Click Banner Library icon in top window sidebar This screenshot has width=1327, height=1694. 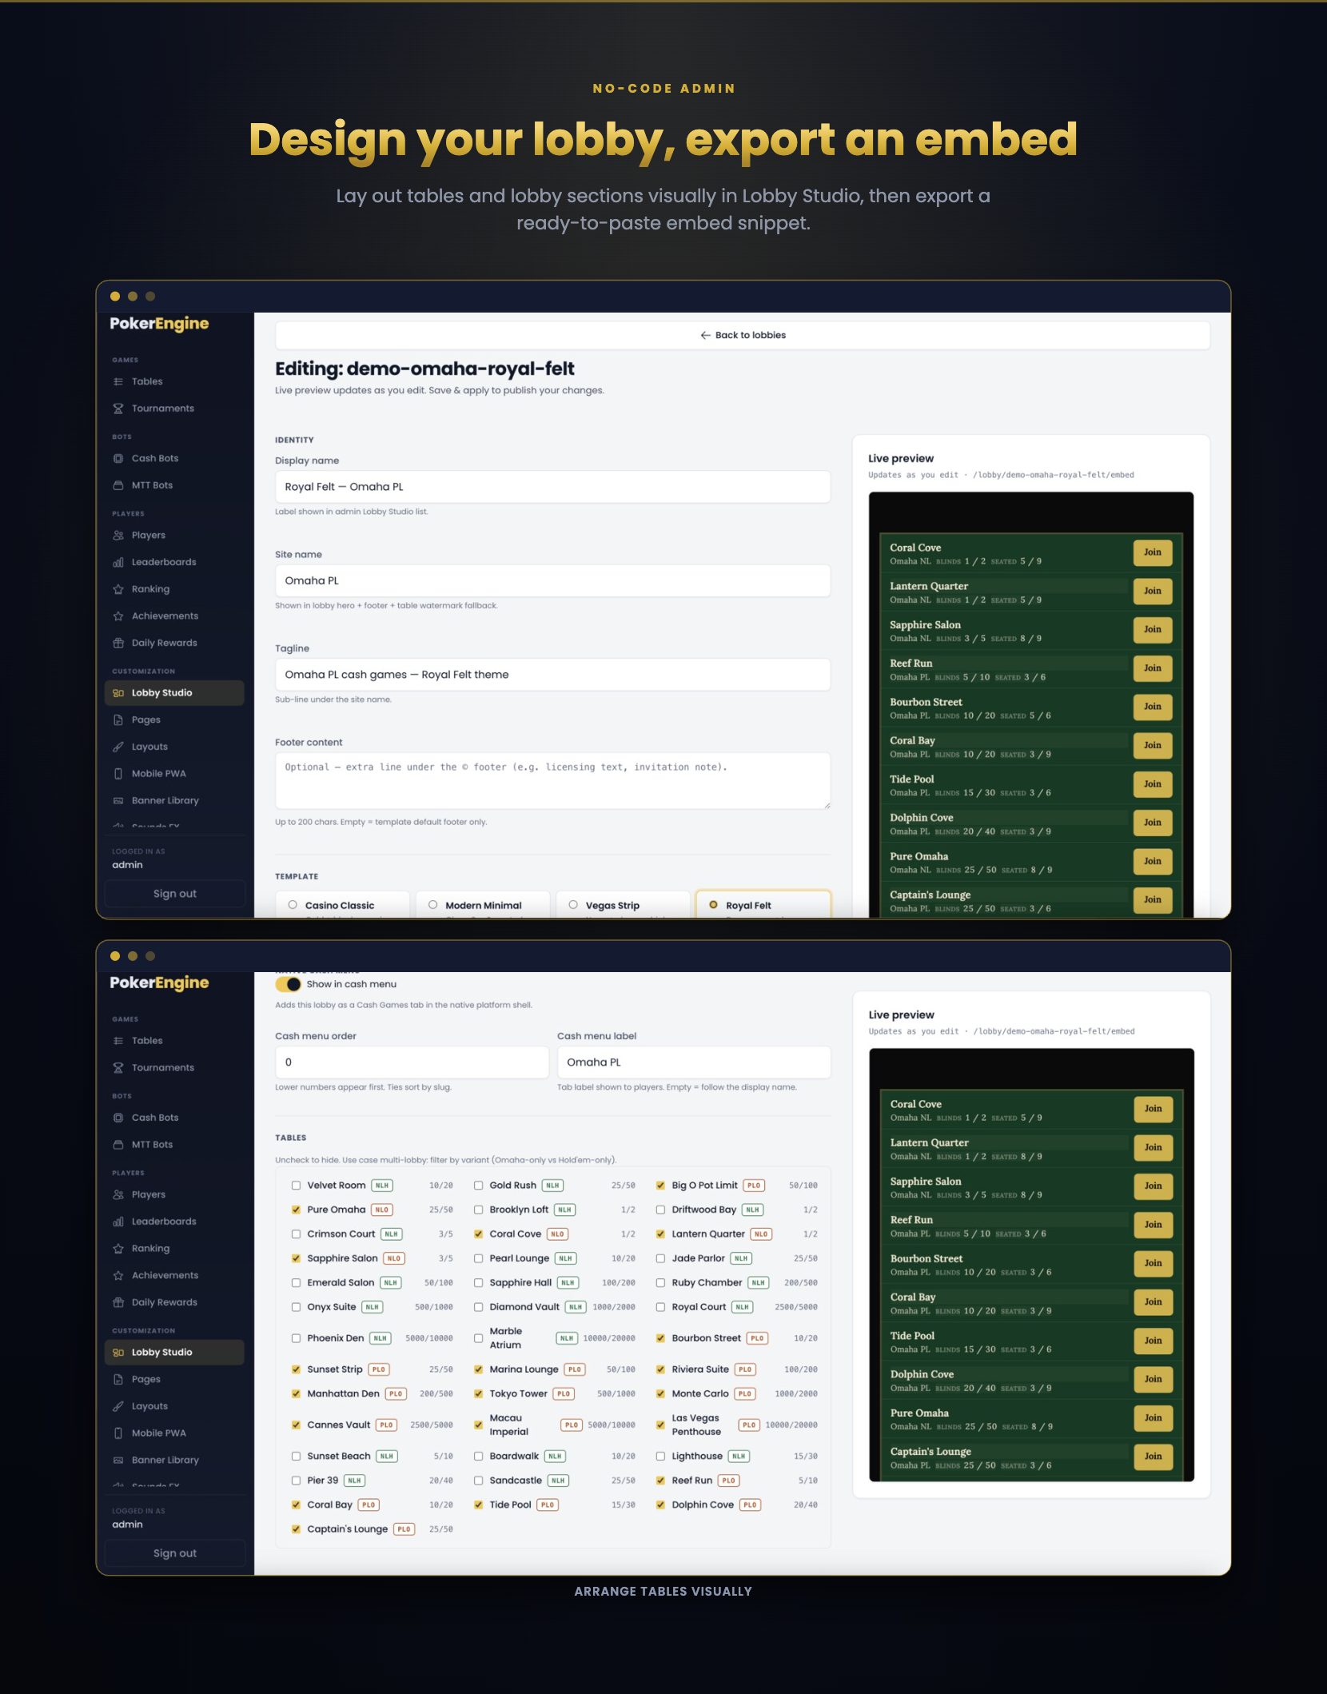118,800
